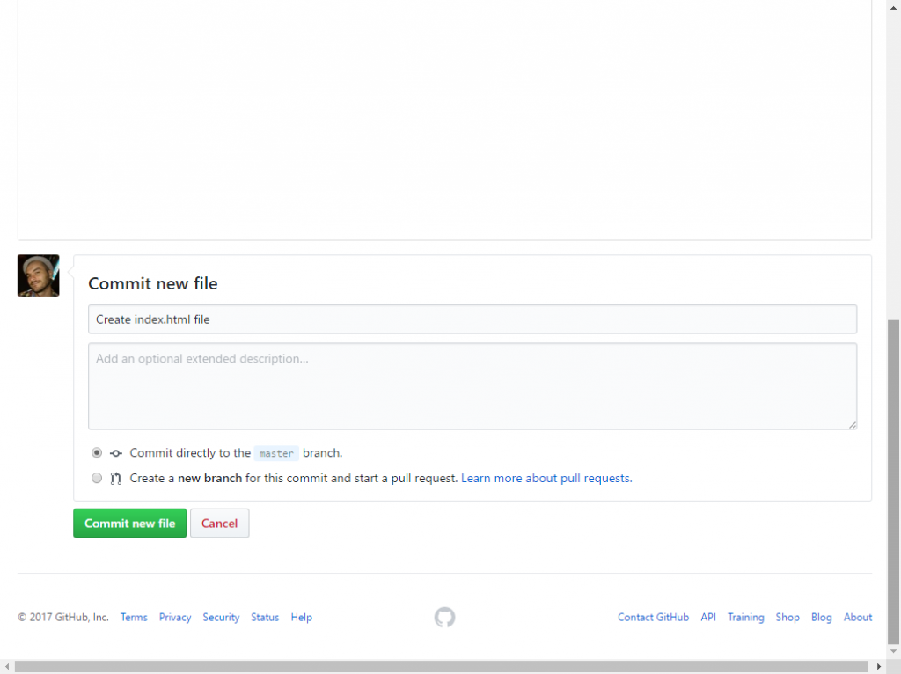Open the Privacy footer link

click(175, 617)
